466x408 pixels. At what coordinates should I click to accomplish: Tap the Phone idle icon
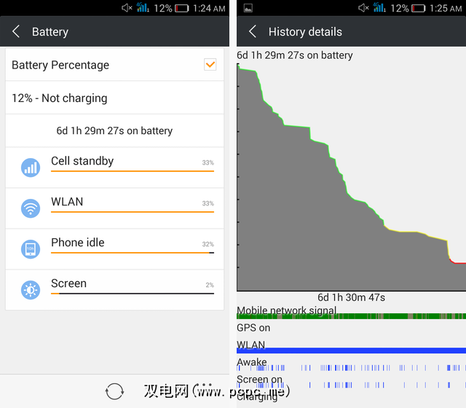(31, 249)
